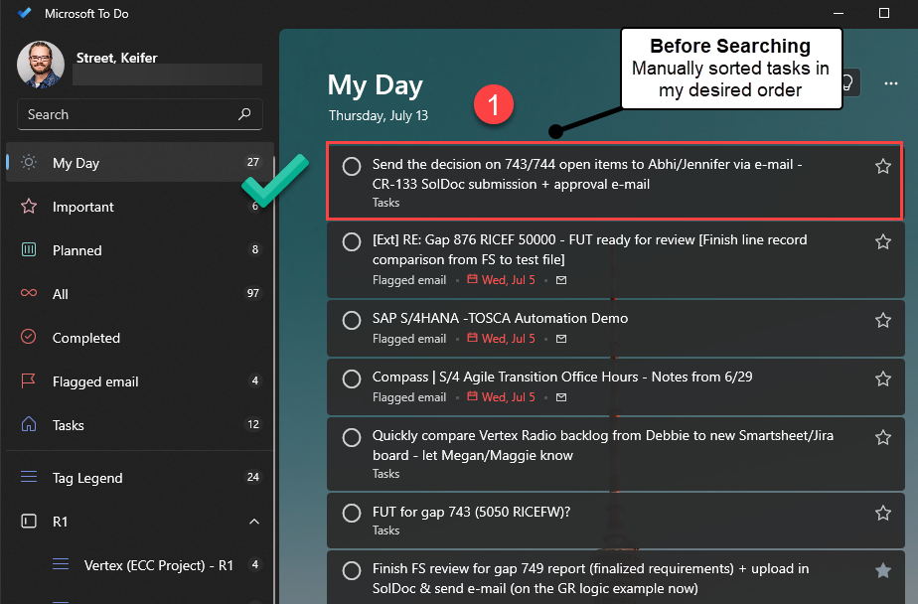Click into the Search input field
918x604 pixels.
pyautogui.click(x=140, y=114)
